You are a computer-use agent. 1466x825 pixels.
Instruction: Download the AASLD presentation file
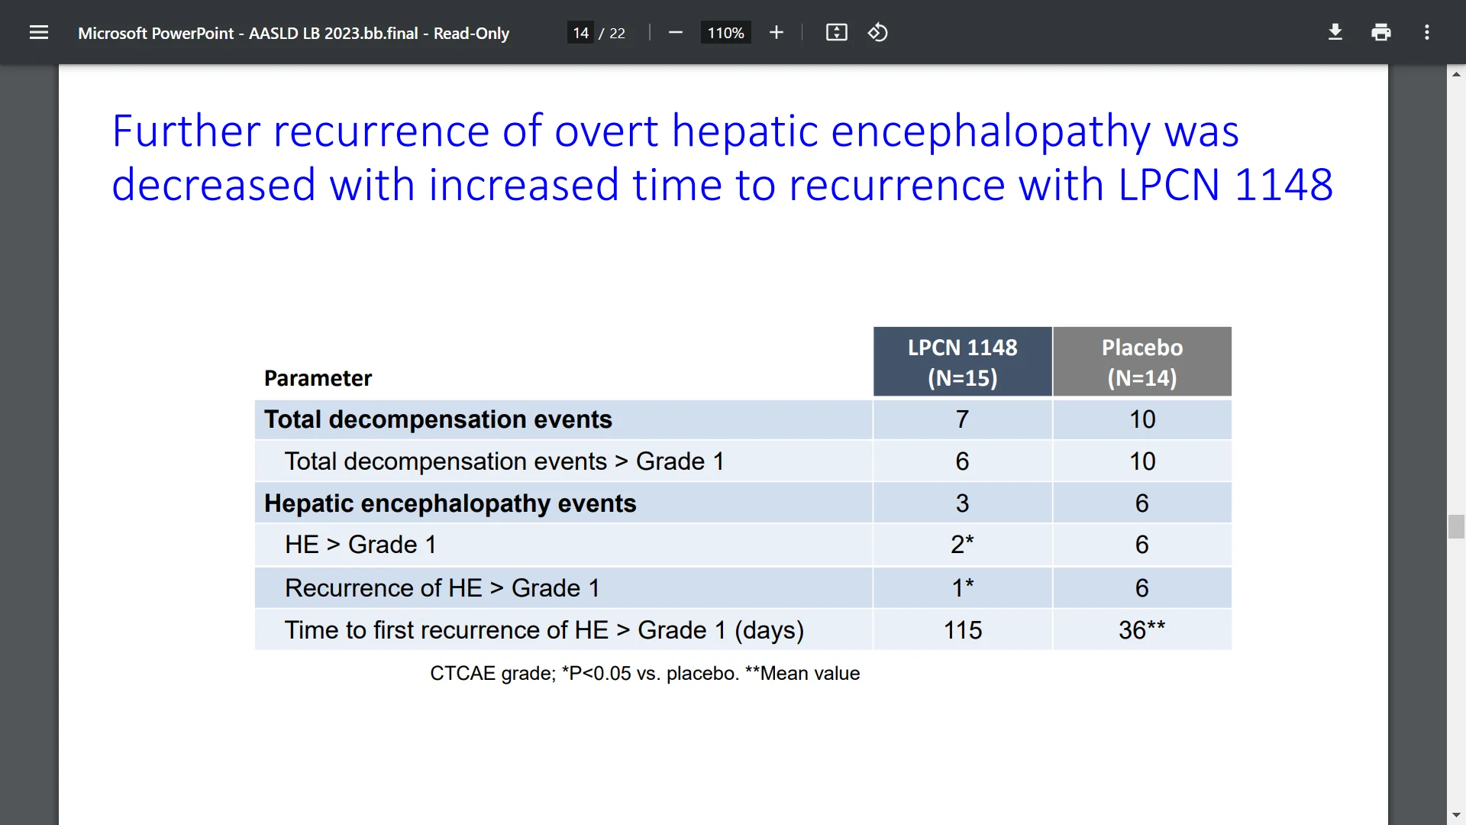(1335, 32)
